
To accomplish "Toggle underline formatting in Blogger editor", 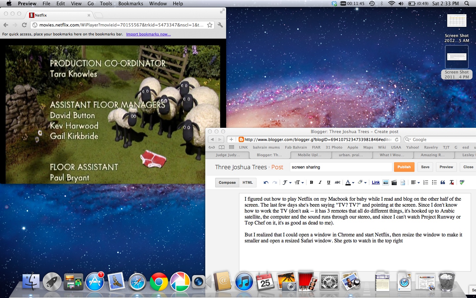I will click(329, 182).
